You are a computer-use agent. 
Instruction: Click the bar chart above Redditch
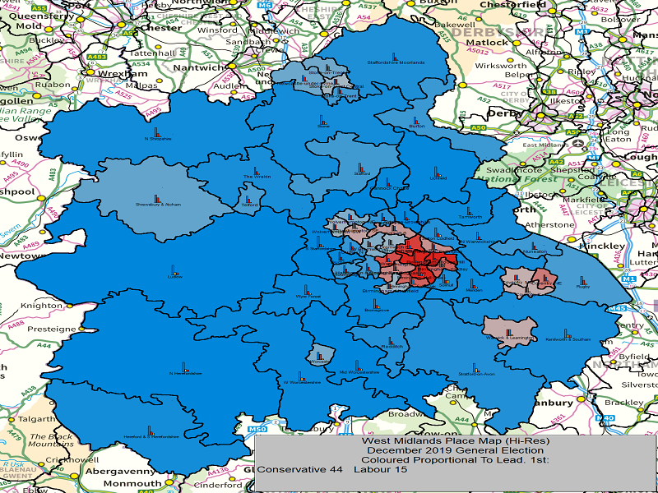pos(392,341)
